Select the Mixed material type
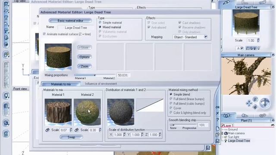276x155 pixels. coord(100,27)
